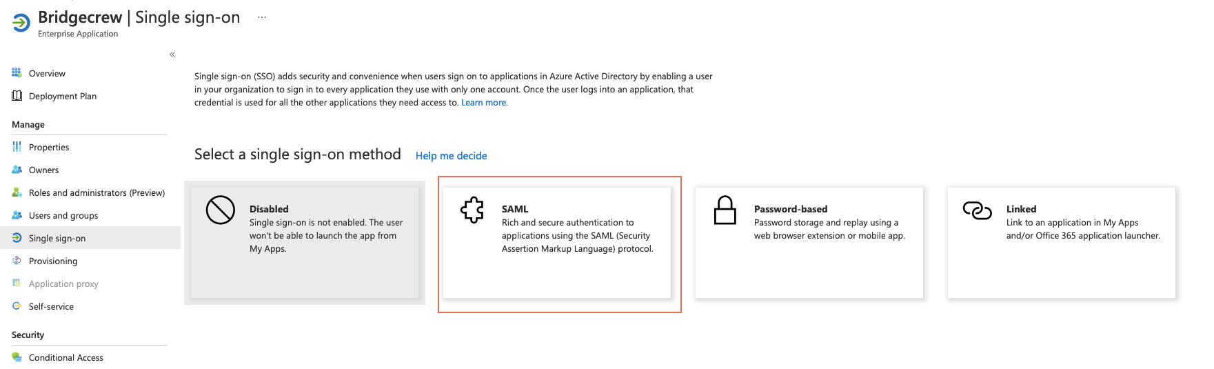This screenshot has height=369, width=1214.
Task: Select Application proxy entry
Action: pos(63,284)
